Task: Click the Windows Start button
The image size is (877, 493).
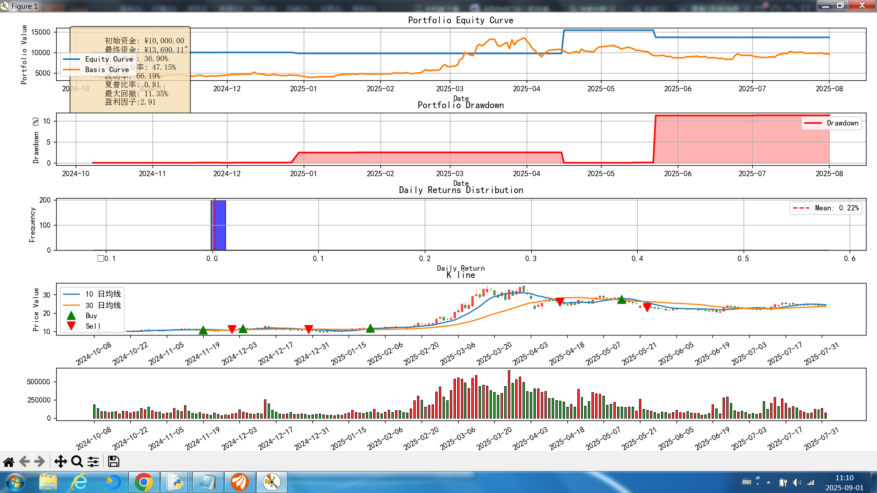Action: (15, 482)
